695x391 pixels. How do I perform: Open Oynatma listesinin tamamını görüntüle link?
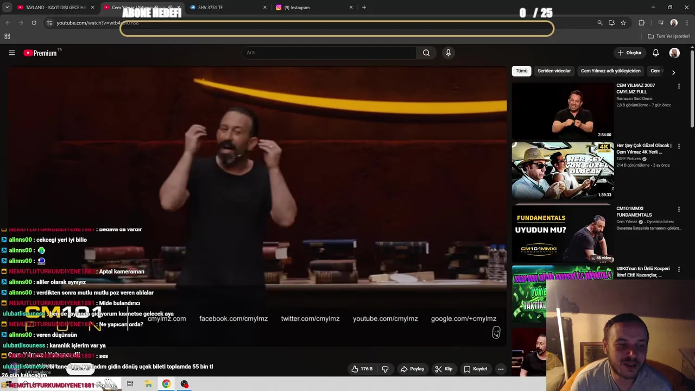648,228
